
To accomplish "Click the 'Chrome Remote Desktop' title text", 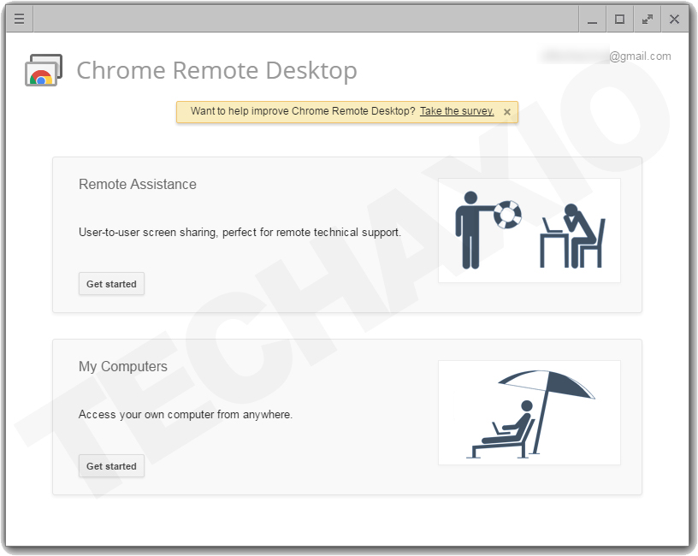I will 216,71.
